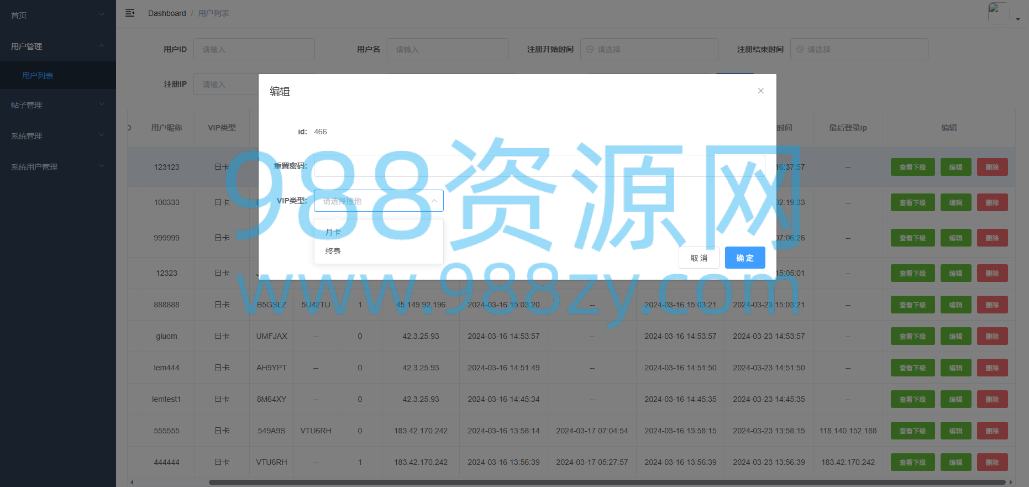Click 查看下级 for user 444444
1029x487 pixels.
point(912,462)
